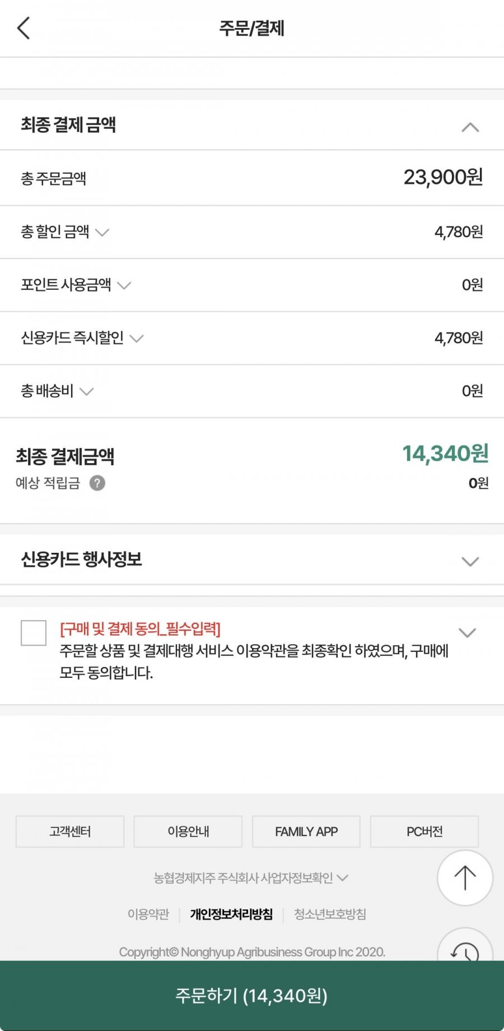Expand the 신용카드 행사정보 section

point(470,561)
